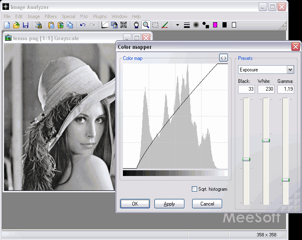302x240 pixels.
Task: Open the Edit menu
Action: pyautogui.click(x=19, y=16)
